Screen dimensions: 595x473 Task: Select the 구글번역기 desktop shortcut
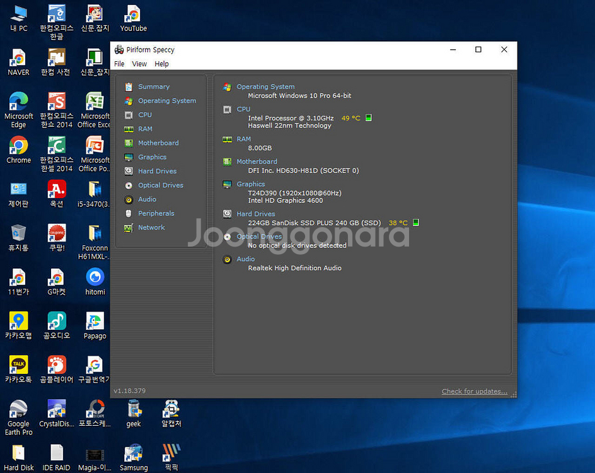95,370
